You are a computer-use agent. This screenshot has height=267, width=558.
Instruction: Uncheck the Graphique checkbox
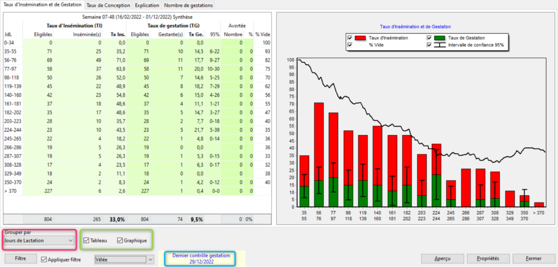[120, 240]
